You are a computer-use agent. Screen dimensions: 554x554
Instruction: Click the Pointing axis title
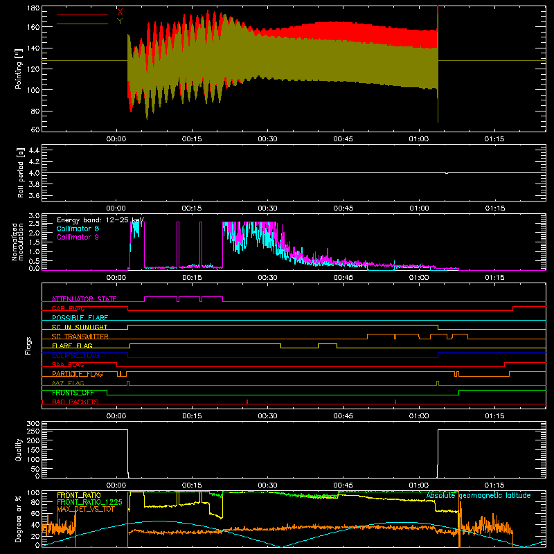pos(19,69)
